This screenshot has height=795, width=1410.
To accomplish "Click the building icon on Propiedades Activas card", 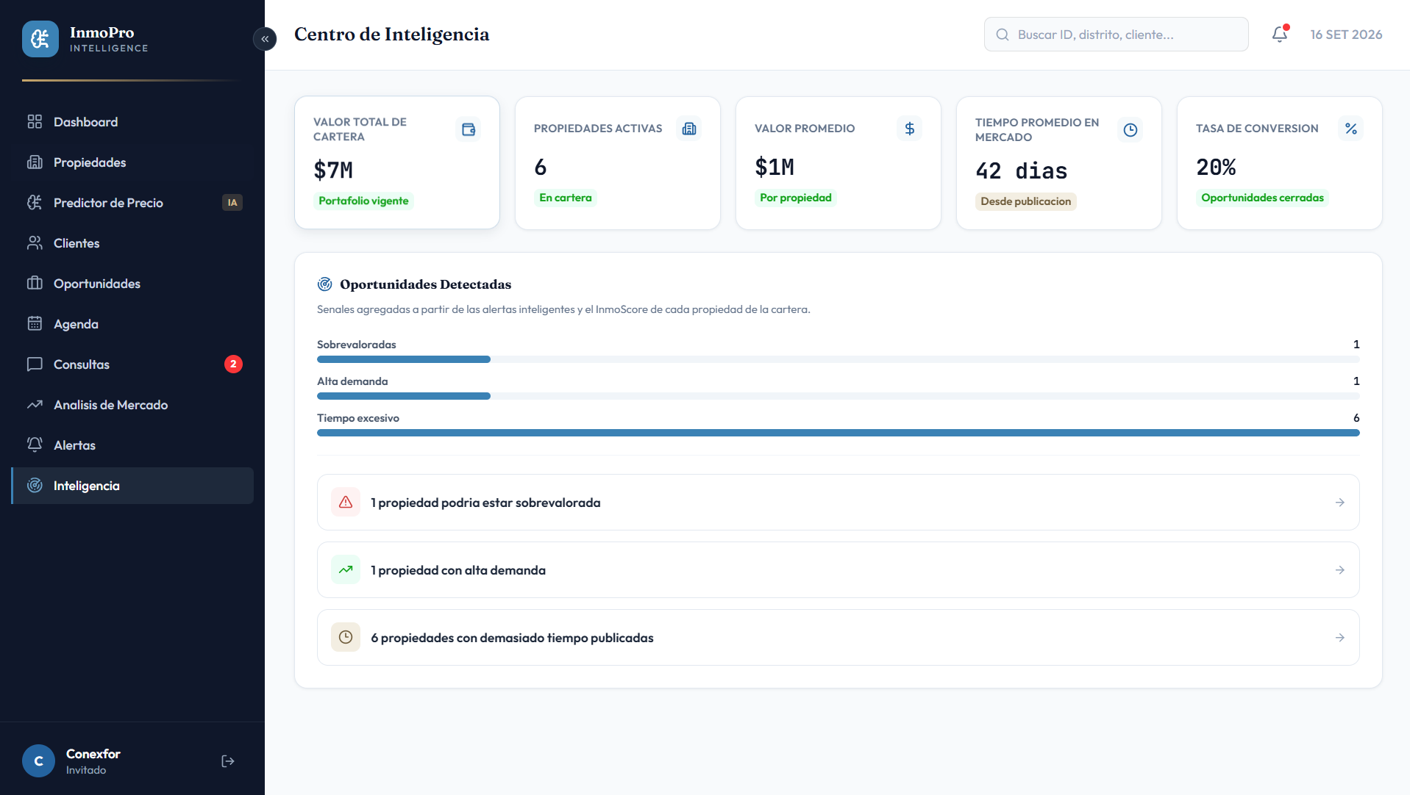I will point(689,129).
